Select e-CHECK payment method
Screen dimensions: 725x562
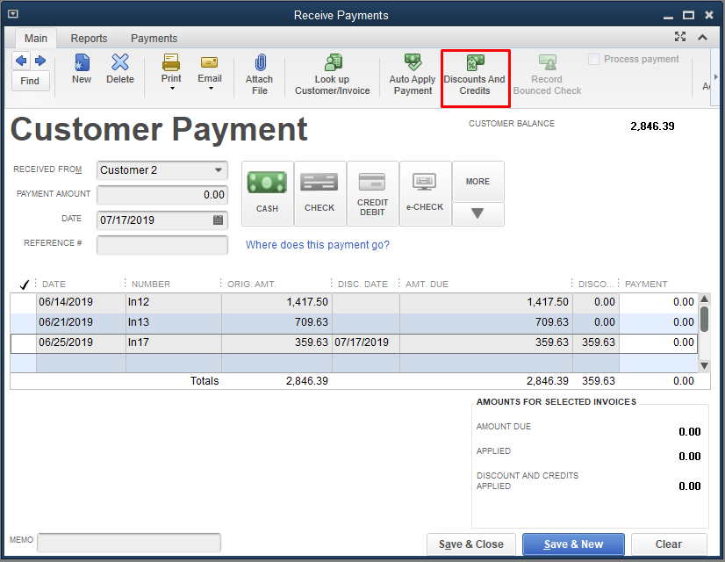(425, 193)
